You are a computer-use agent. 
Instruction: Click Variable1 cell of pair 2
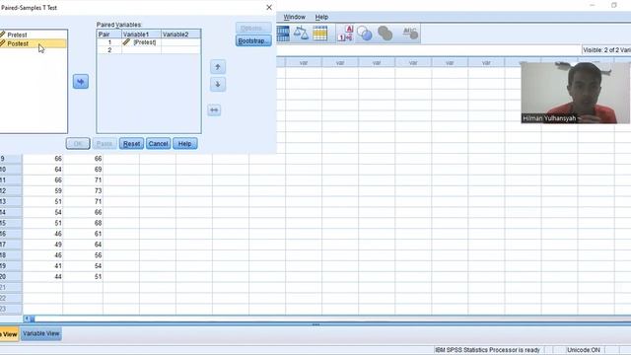(x=141, y=50)
